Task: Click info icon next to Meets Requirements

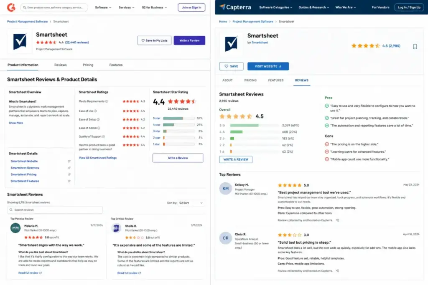Action: click(x=107, y=101)
